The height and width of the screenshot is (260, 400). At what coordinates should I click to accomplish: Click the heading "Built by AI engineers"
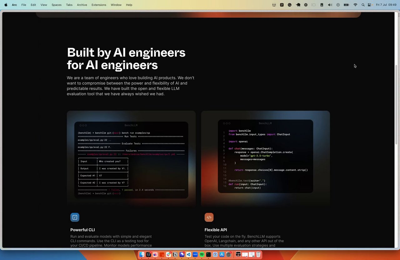[x=126, y=52]
